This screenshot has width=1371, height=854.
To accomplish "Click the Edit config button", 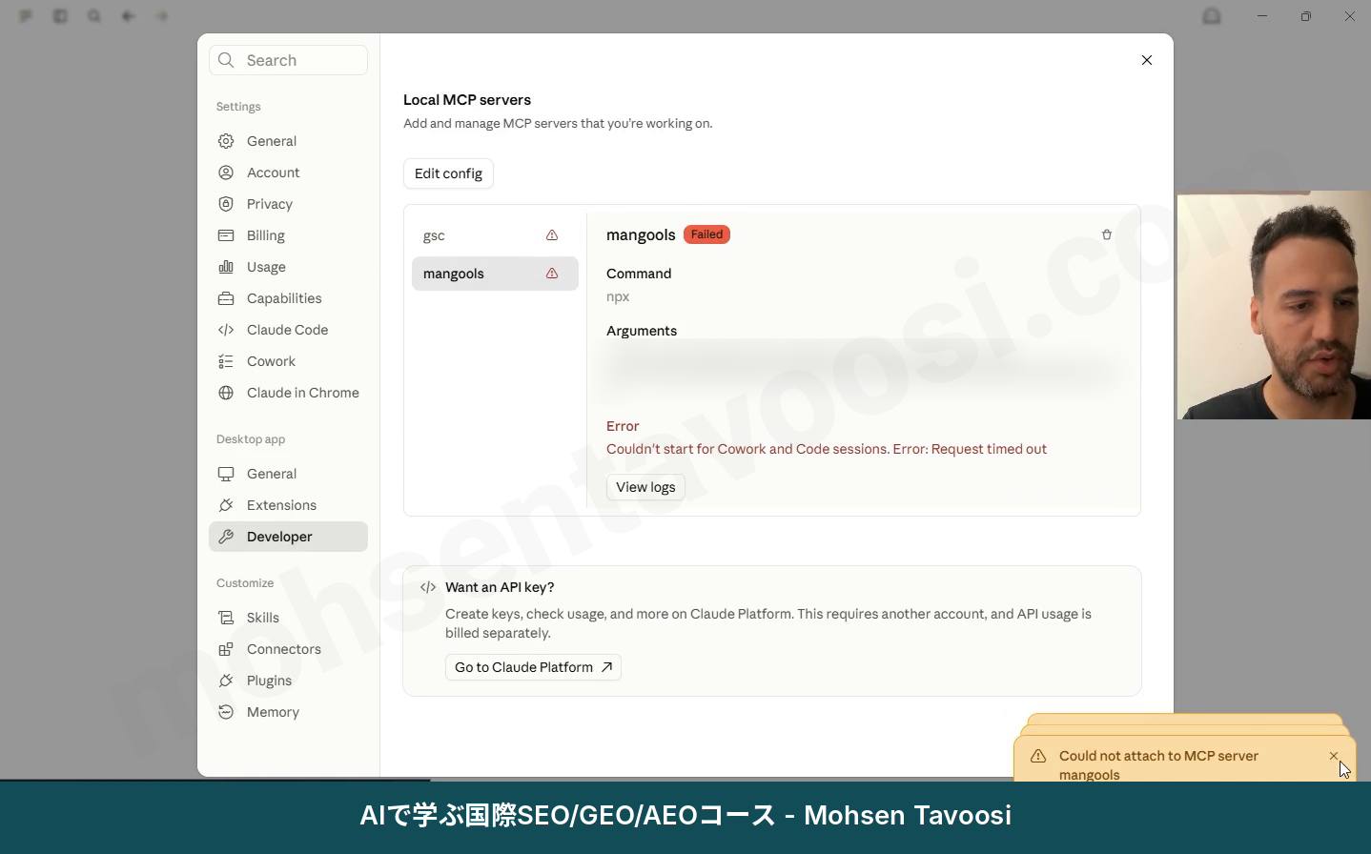I will pos(448,173).
